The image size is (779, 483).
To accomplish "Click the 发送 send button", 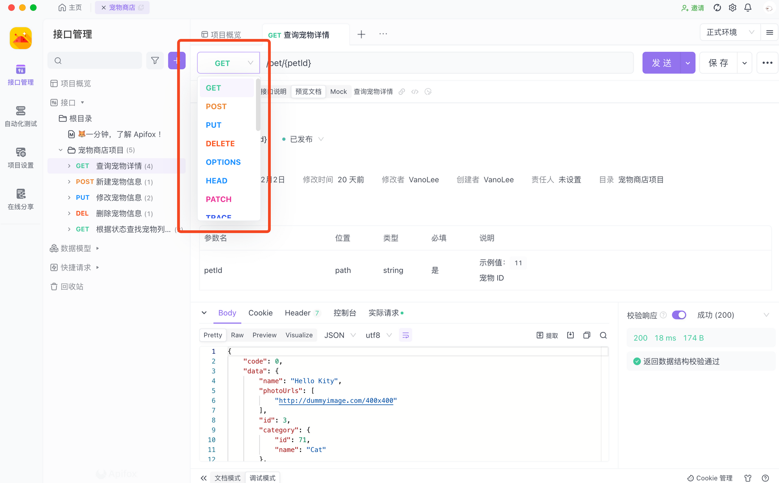I will coord(661,62).
